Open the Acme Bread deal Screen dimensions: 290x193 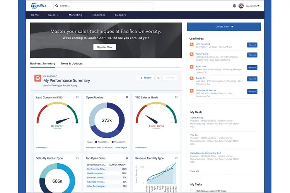coord(196,118)
